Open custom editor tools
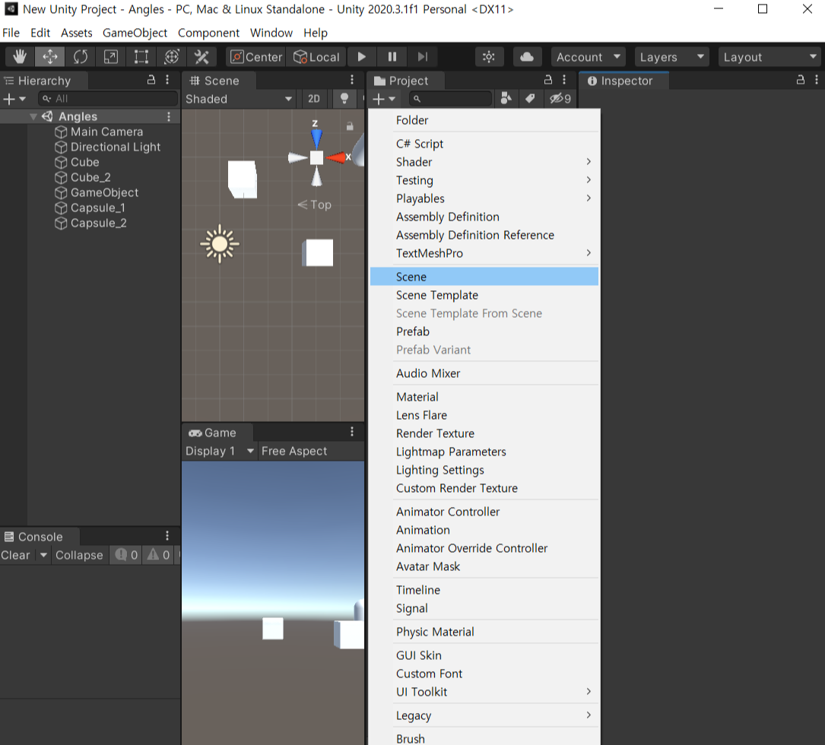 [201, 57]
